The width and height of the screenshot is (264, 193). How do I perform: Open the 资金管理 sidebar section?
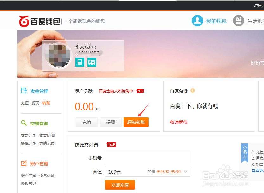[x=39, y=91]
